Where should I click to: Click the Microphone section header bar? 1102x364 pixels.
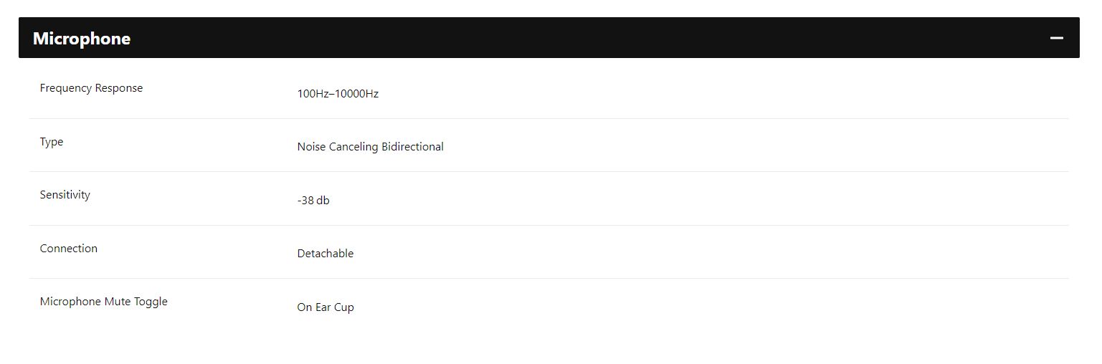549,38
